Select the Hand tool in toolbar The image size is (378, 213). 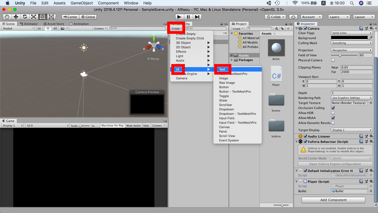coord(7,17)
